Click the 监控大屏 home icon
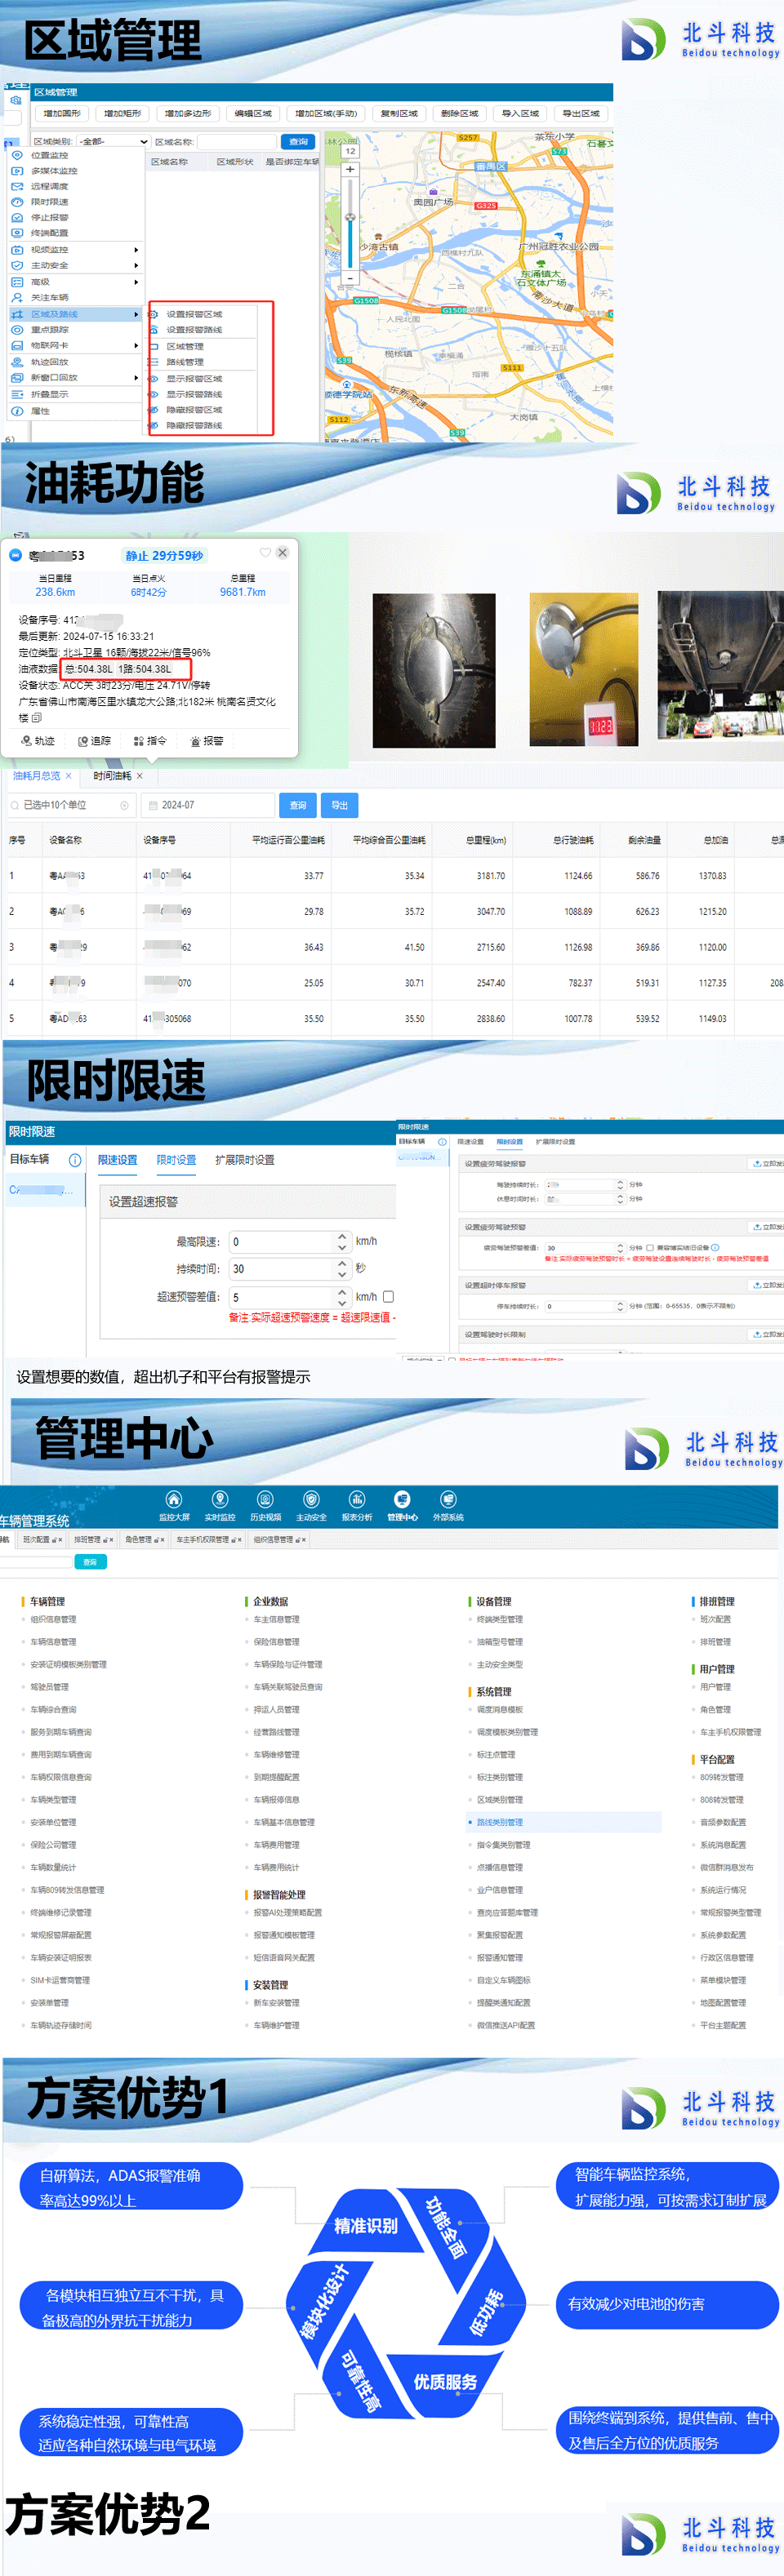 tap(174, 1499)
